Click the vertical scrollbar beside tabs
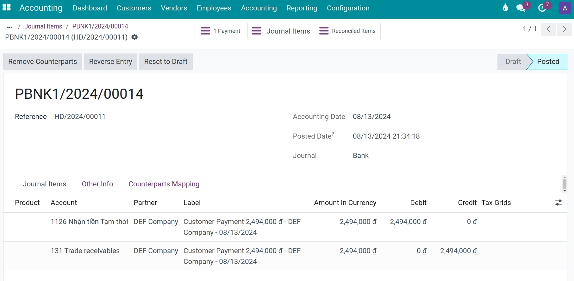The height and width of the screenshot is (281, 574). 565,184
